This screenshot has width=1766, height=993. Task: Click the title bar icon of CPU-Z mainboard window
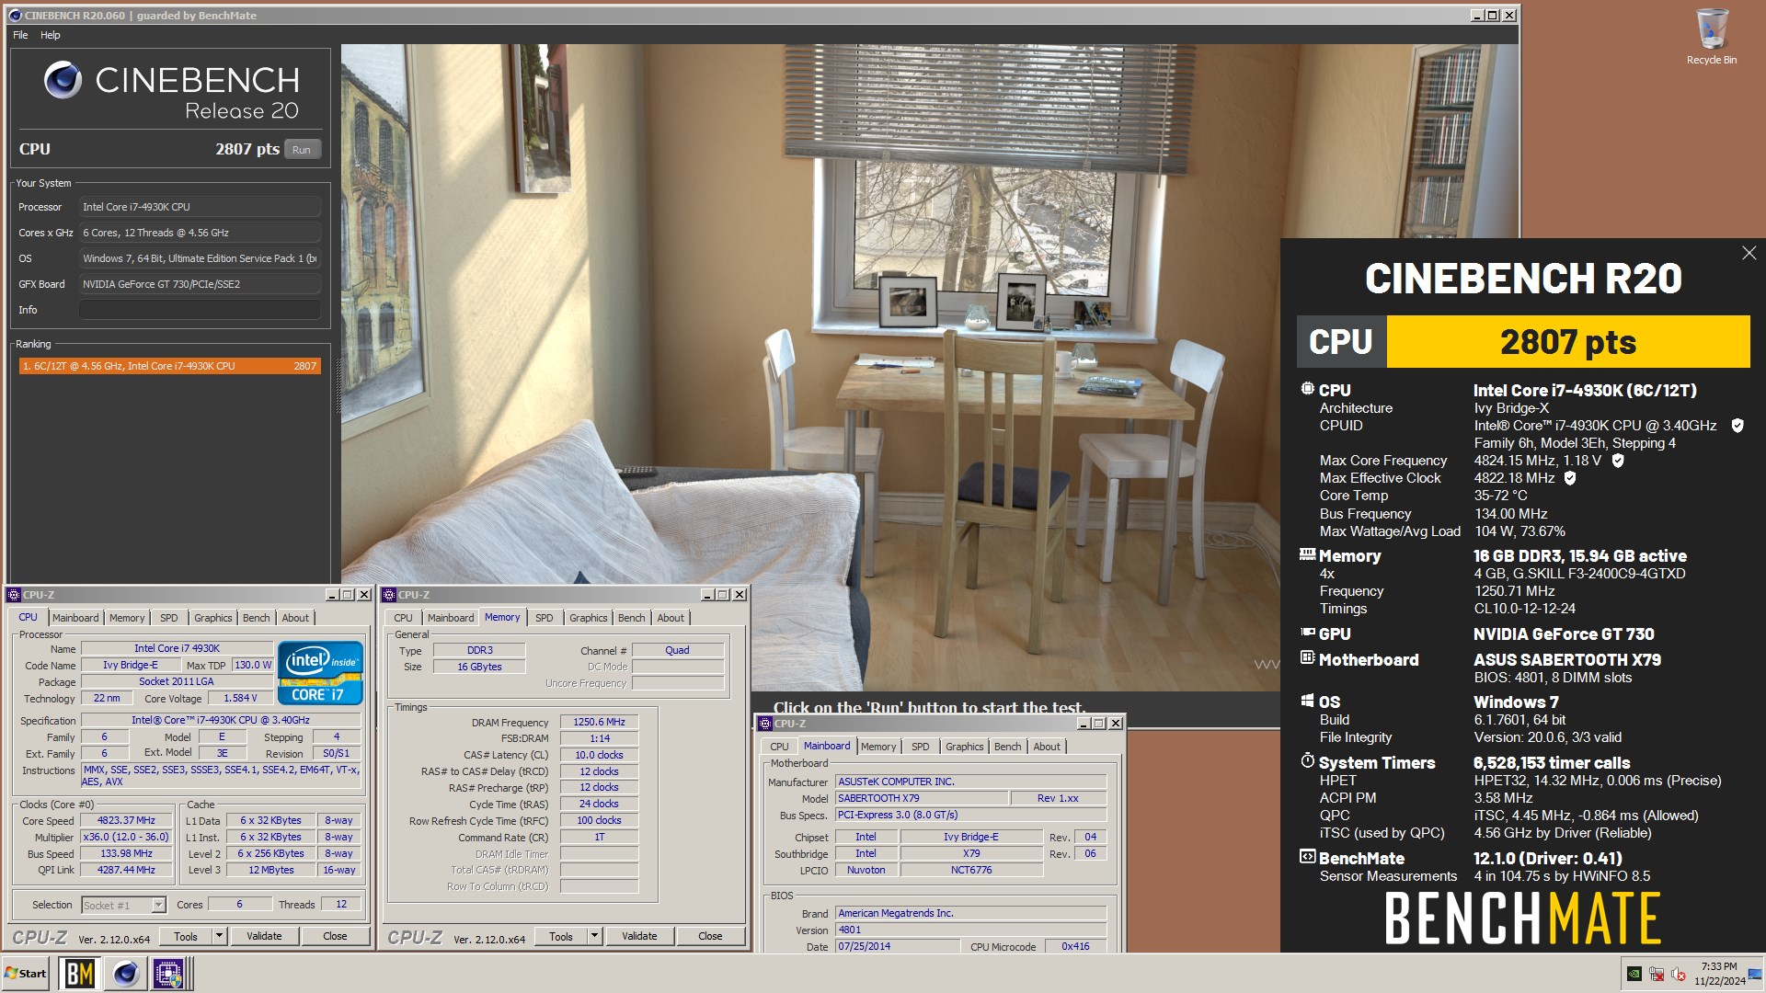coord(765,724)
